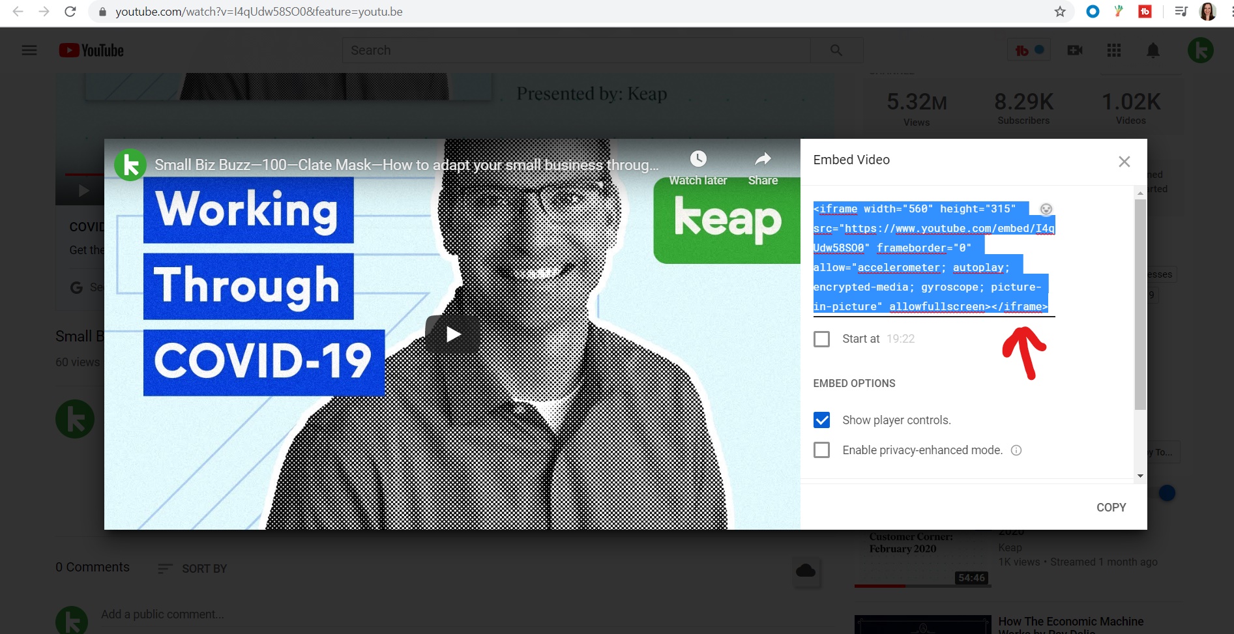Image resolution: width=1234 pixels, height=634 pixels.
Task: Open notifications bell
Action: point(1153,50)
